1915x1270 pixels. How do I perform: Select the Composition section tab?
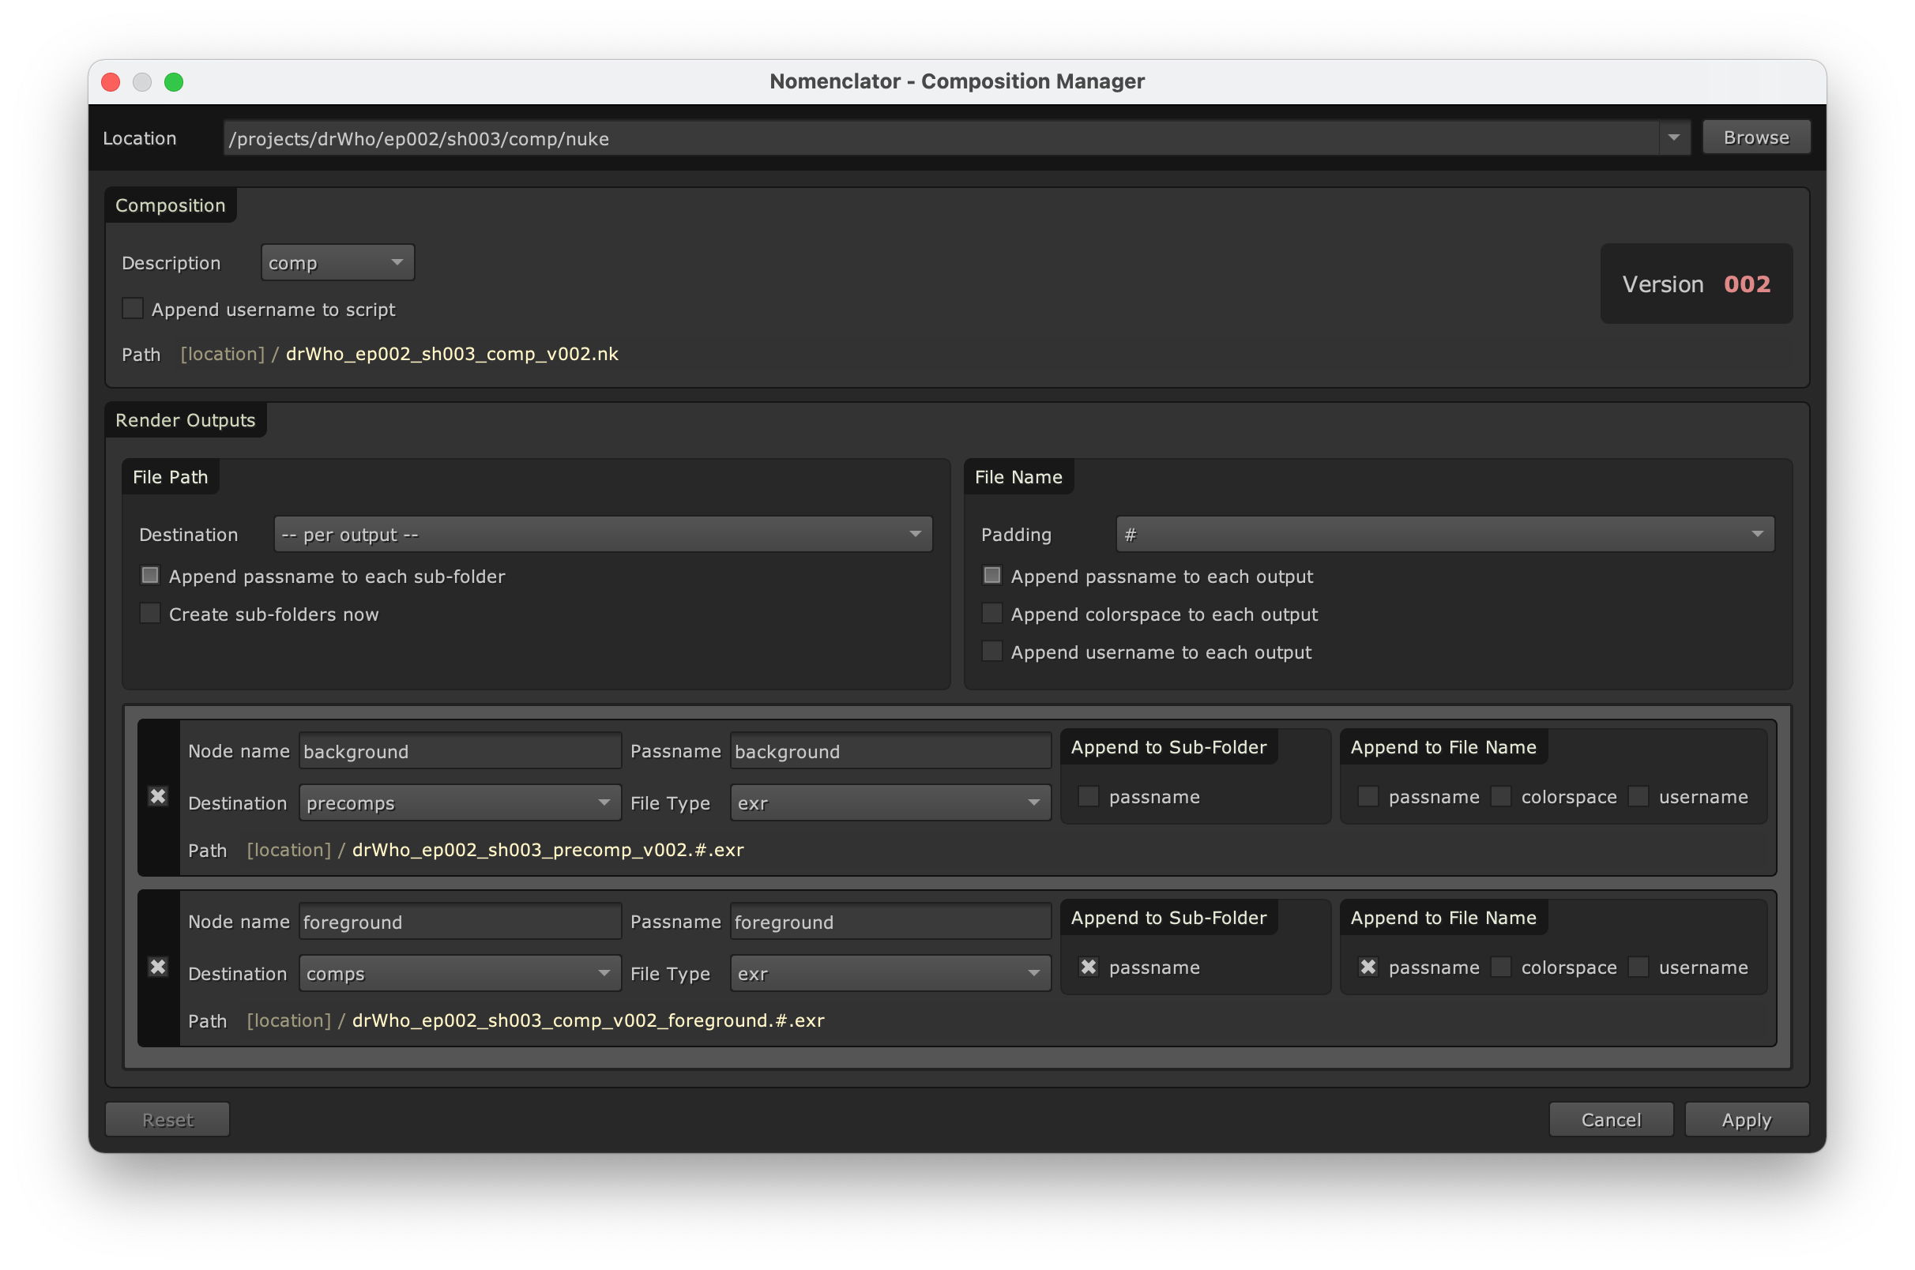pos(170,205)
